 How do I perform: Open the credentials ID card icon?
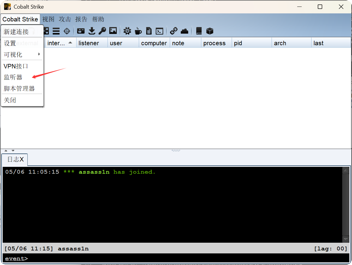point(81,31)
